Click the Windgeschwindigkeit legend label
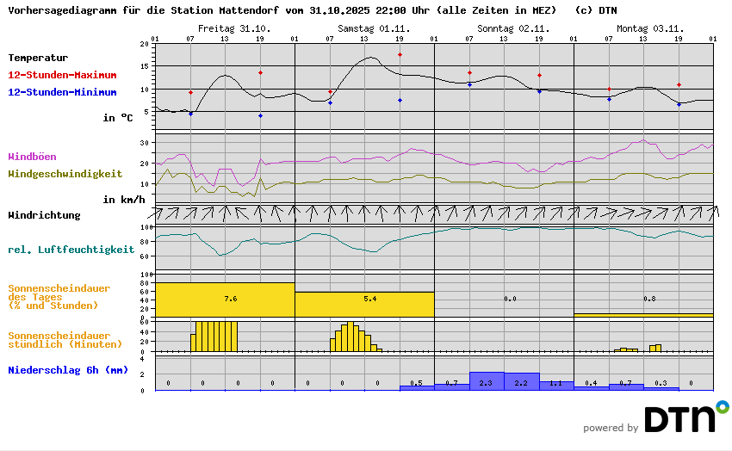 (x=65, y=174)
